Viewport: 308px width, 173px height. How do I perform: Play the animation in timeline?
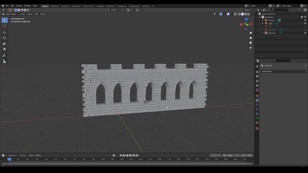130,155
